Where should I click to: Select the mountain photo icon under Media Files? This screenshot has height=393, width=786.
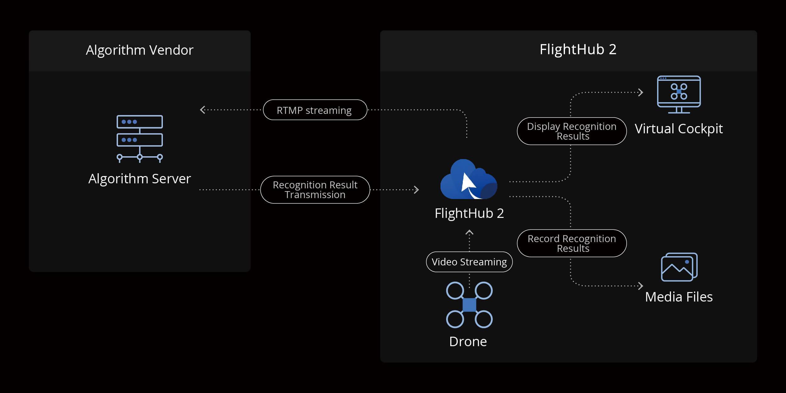(x=678, y=269)
